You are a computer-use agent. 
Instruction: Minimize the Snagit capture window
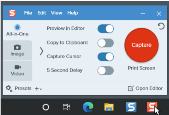(143, 13)
